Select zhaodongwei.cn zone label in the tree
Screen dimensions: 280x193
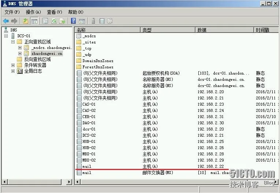[47, 53]
